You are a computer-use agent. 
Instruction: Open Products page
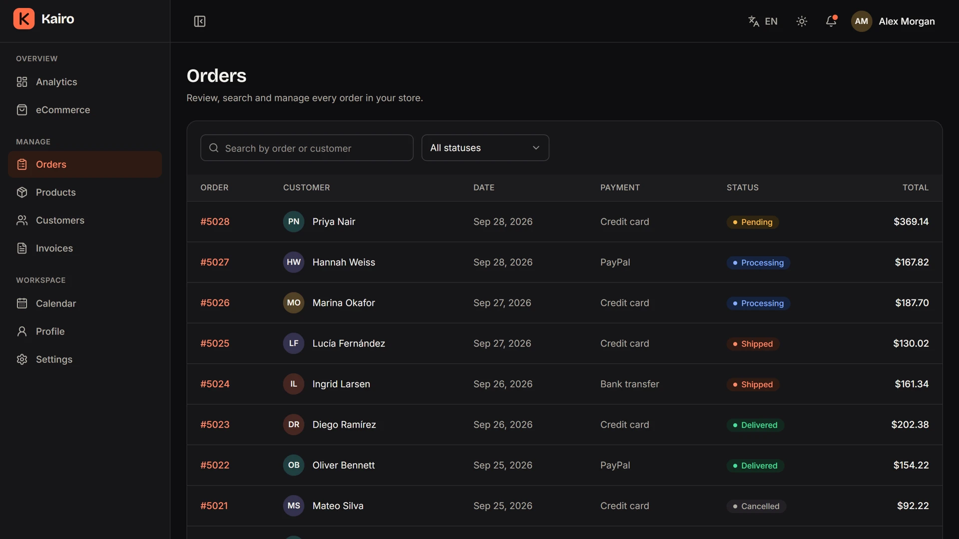85,192
